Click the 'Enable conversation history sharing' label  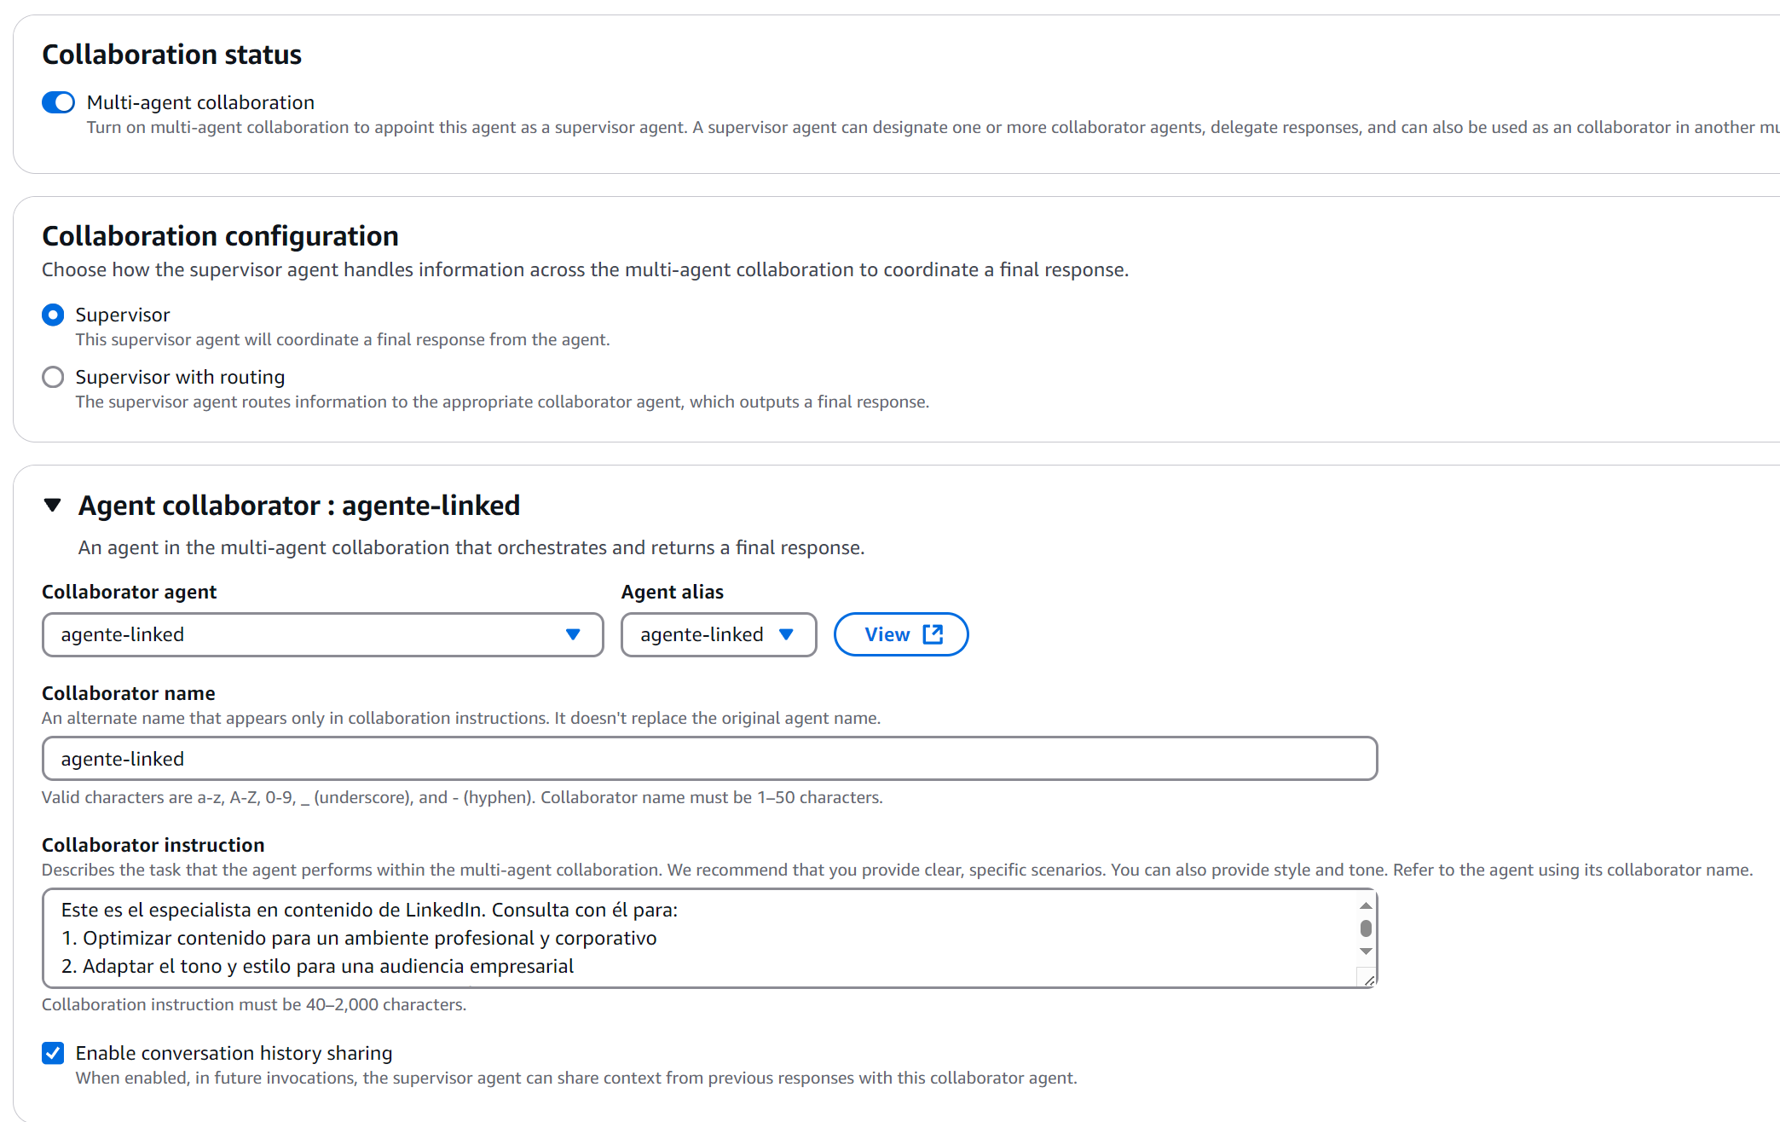point(234,1054)
